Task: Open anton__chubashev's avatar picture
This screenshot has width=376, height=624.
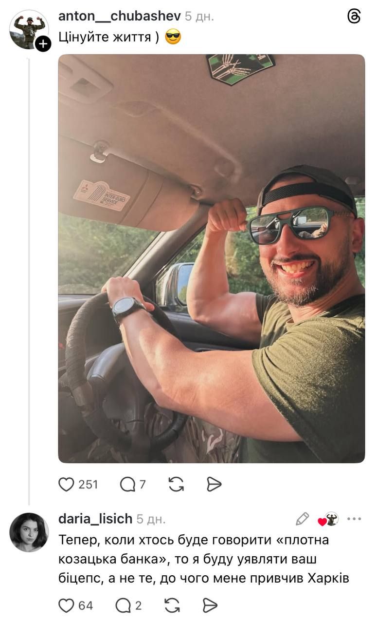Action: click(28, 28)
